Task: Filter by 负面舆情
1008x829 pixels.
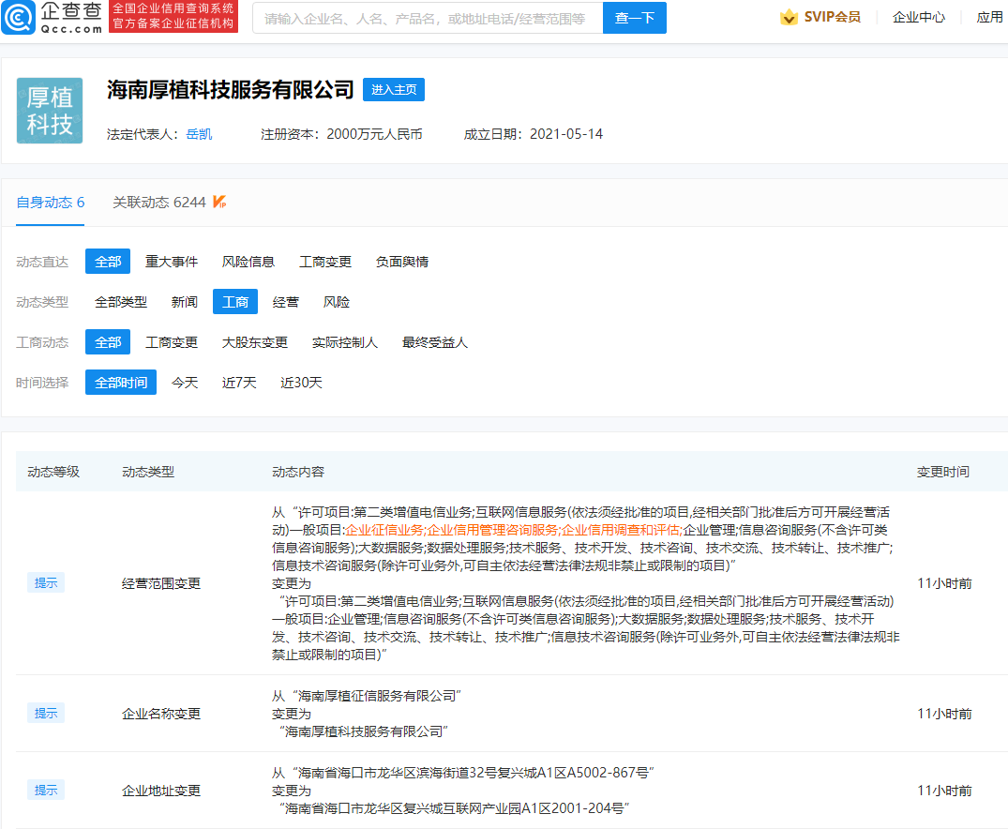Action: tap(402, 262)
